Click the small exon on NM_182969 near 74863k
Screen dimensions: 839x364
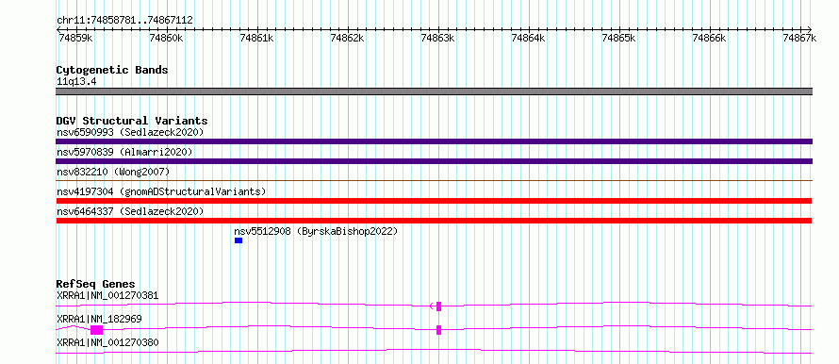click(x=438, y=330)
